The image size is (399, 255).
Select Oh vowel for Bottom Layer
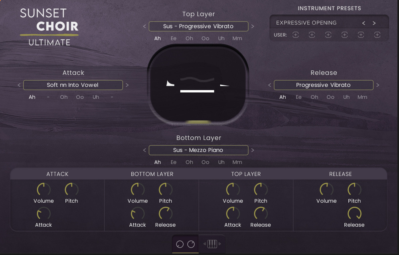click(189, 162)
